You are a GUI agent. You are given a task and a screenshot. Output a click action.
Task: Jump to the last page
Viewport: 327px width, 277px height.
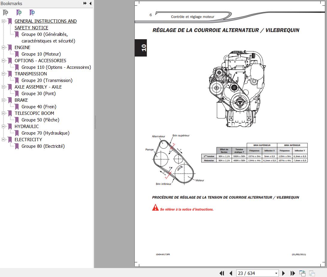[293, 273]
